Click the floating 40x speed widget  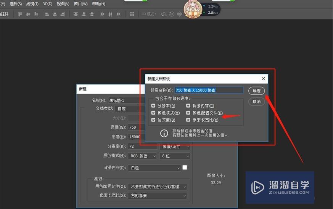click(193, 9)
